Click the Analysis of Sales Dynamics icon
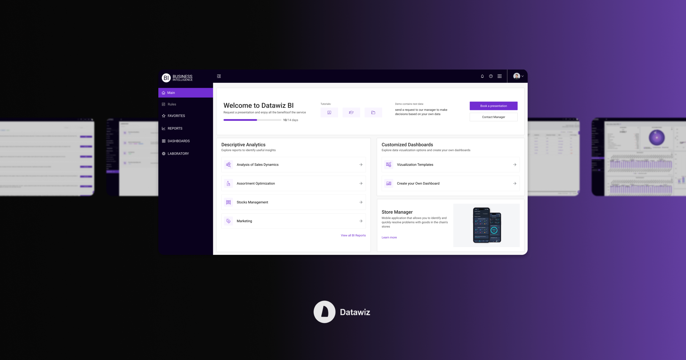 point(228,164)
